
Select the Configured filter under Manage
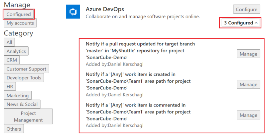19,14
